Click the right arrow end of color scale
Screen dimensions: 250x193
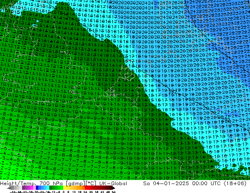click(x=113, y=188)
